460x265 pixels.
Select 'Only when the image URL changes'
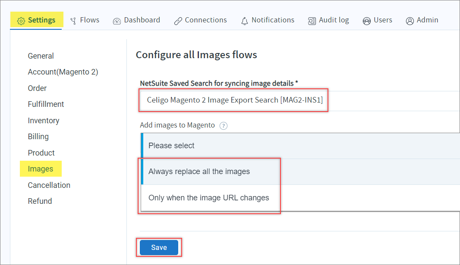pos(208,198)
